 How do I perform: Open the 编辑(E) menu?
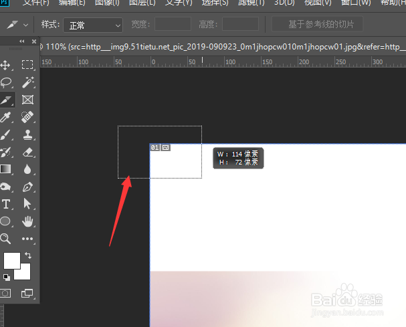(x=72, y=3)
